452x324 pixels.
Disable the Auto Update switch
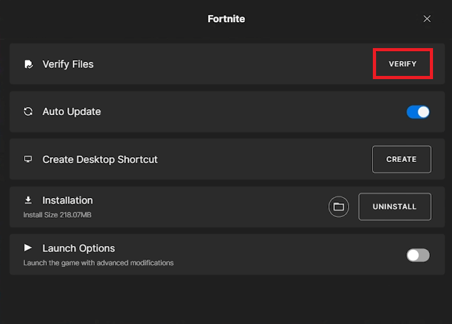tap(418, 112)
